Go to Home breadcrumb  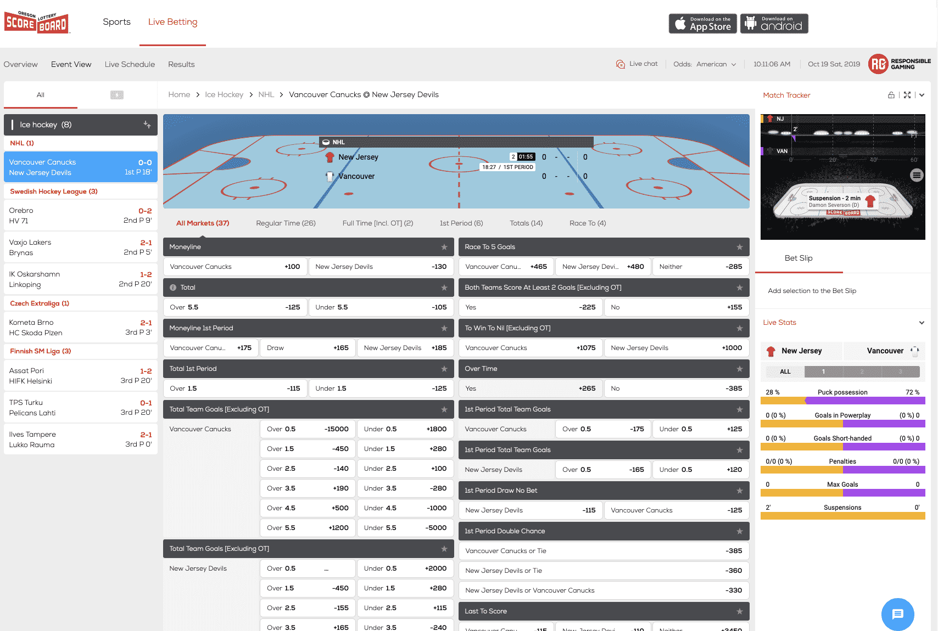click(x=179, y=94)
